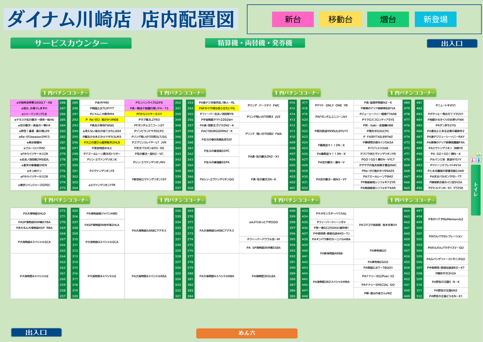Click the PネオモンスターハウスAL cell
The height and width of the screenshot is (342, 483).
coord(331,214)
